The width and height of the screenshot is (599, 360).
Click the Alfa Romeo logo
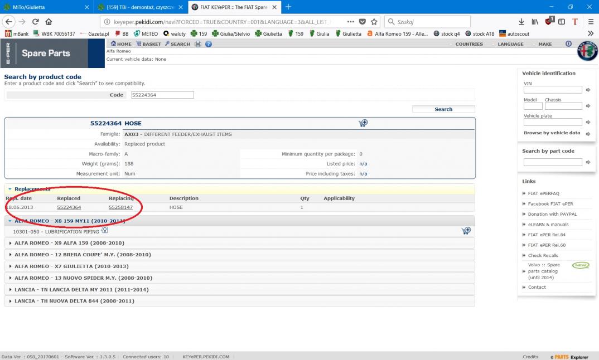coord(587,51)
